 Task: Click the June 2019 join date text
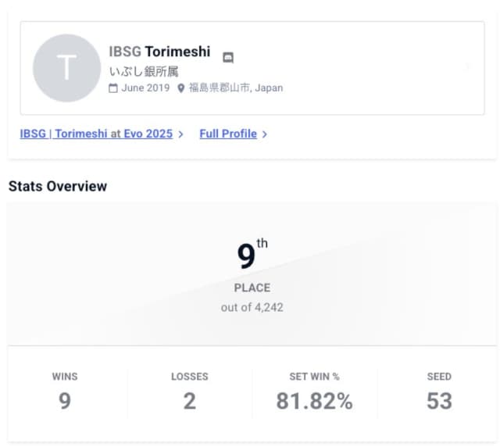(145, 88)
